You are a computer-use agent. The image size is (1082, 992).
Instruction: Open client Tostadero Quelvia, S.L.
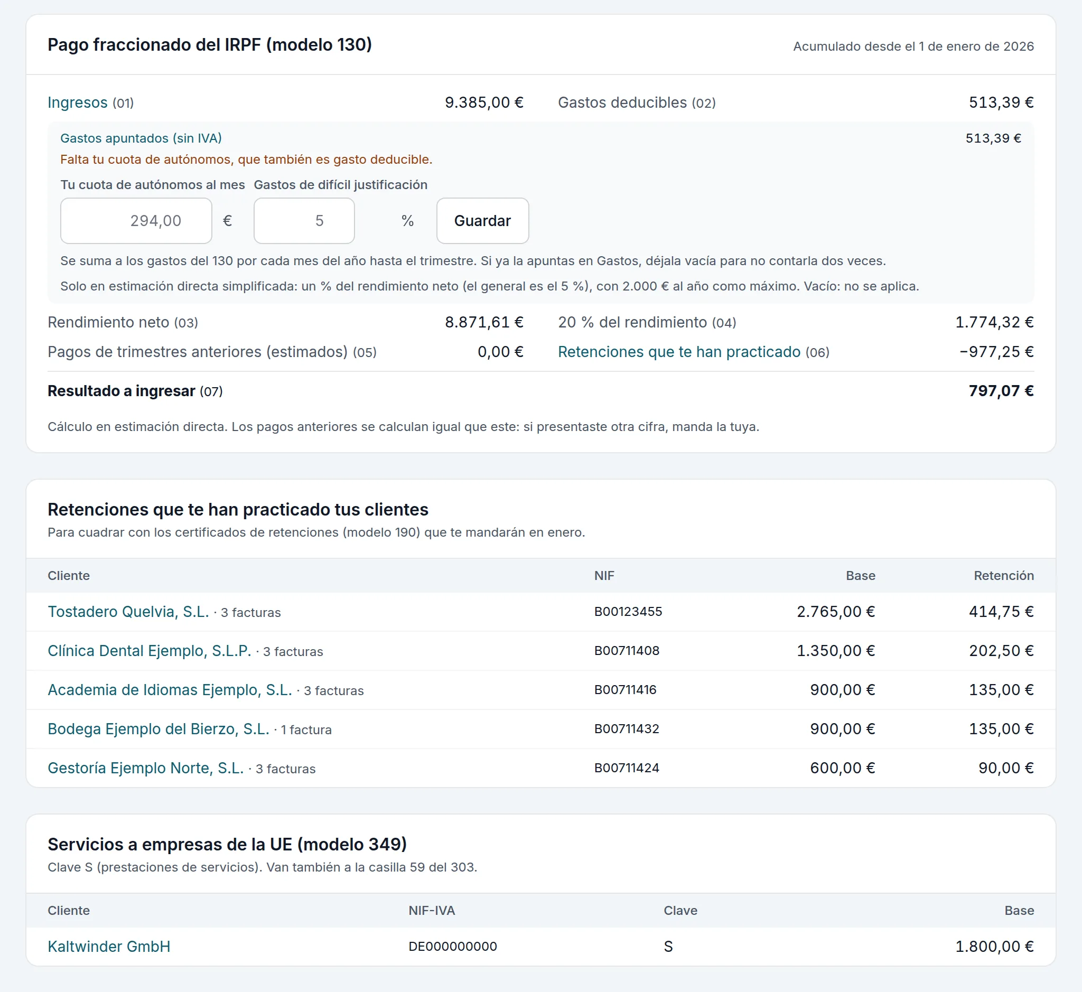(128, 611)
